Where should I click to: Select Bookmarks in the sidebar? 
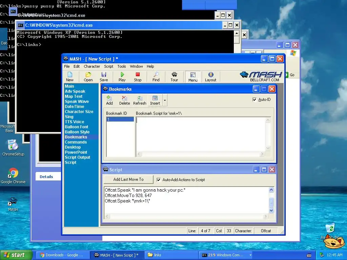[76, 137]
